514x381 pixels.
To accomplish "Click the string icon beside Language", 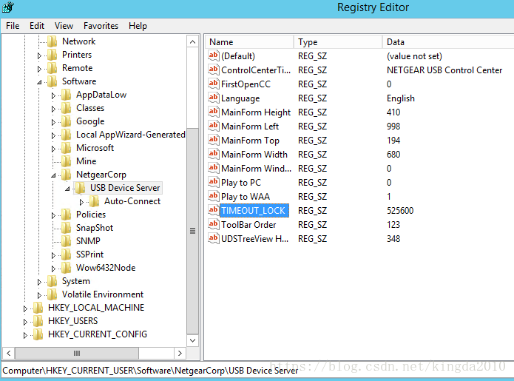I will tap(214, 98).
